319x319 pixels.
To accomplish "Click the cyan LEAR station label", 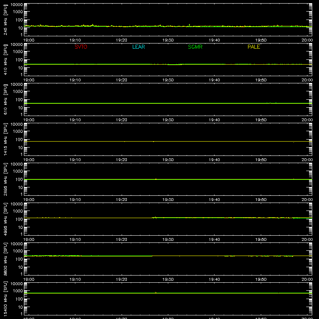I will coord(138,47).
